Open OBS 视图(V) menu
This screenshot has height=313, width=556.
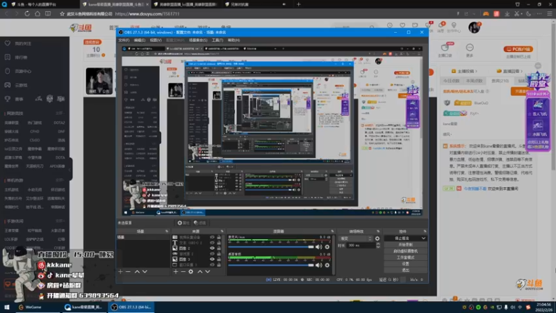(x=156, y=40)
